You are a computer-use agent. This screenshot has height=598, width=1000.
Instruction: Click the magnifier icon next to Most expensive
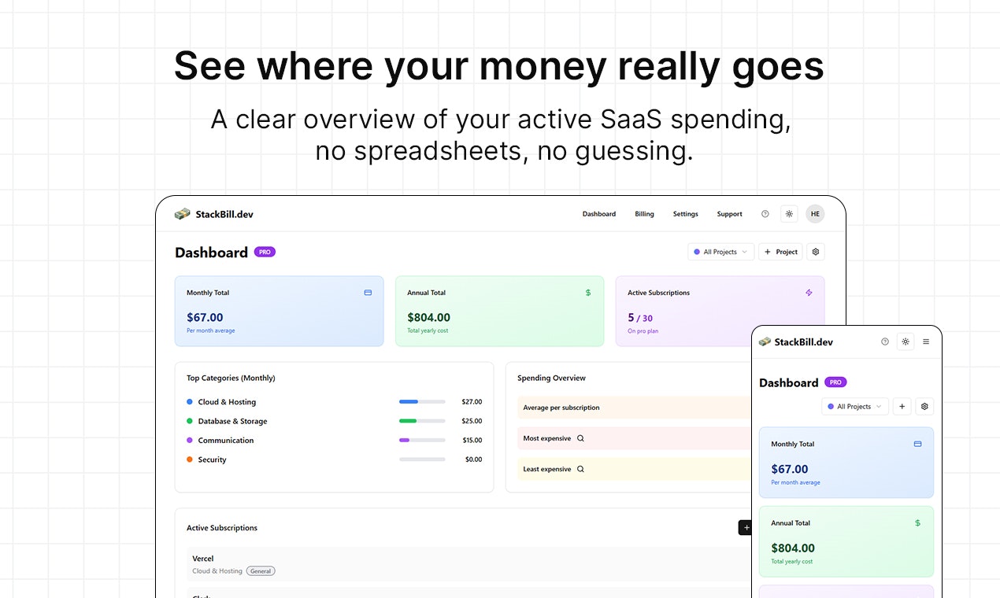click(580, 438)
